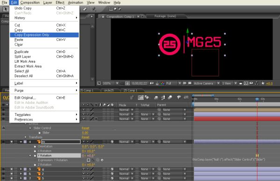Screen dimensions: 280x181
Task: Toggle stopwatch for Slider property
Action: click(40, 133)
